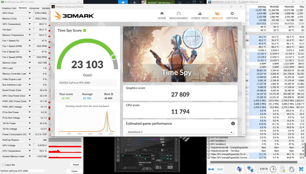Click the Fan panel header in Afterburner

pyautogui.click(x=164, y=150)
